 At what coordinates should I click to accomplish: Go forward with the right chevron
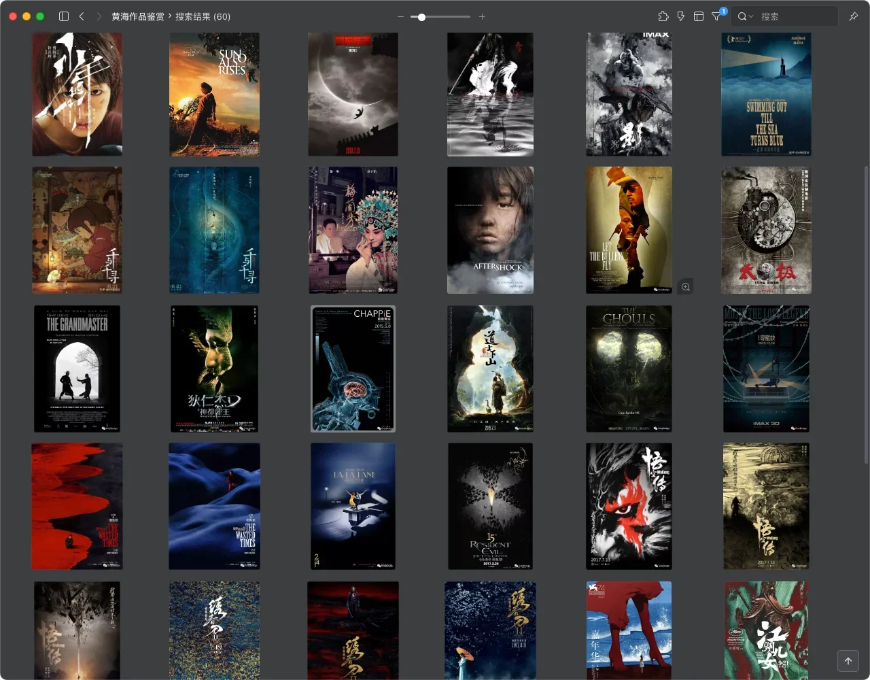tap(99, 16)
